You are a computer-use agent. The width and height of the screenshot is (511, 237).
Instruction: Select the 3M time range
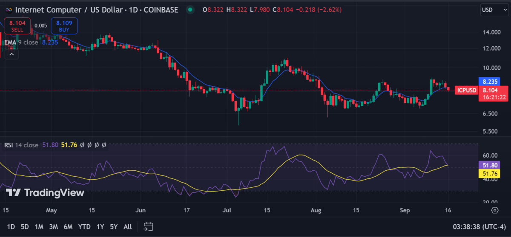[x=53, y=227]
